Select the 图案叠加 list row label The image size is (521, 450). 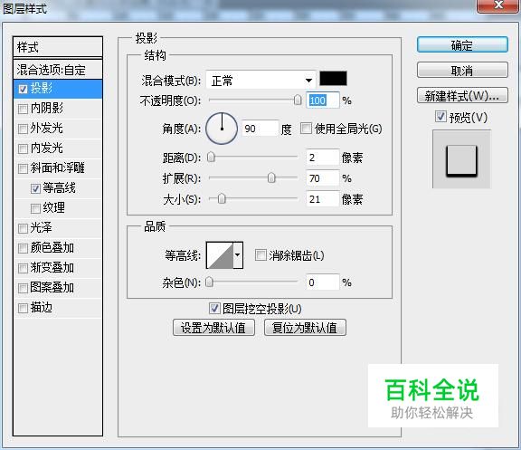[52, 288]
